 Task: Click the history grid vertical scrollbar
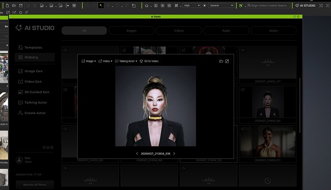pos(300,105)
